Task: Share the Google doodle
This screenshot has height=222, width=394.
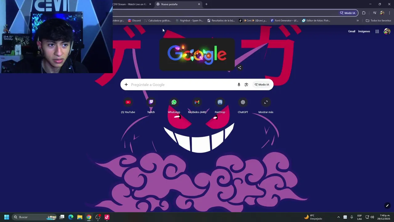Action: 239,68
